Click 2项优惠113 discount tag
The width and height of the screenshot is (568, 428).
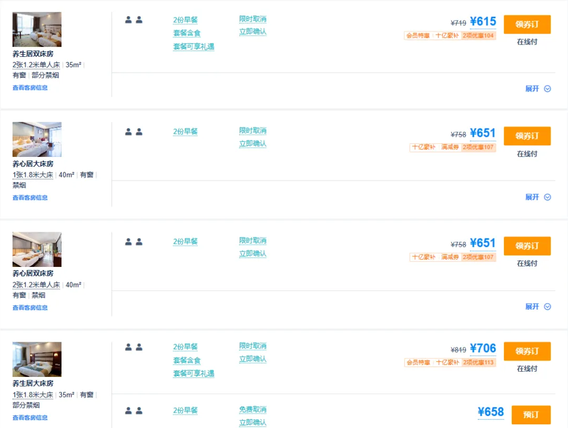478,362
